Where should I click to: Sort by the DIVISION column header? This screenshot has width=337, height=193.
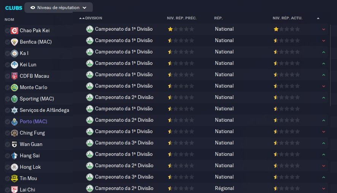[x=94, y=18]
